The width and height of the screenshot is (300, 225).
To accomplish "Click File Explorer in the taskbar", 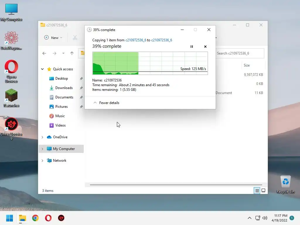I will 22,218.
